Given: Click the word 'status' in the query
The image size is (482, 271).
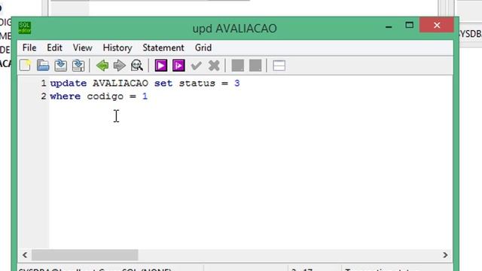Looking at the screenshot, I should coord(197,84).
